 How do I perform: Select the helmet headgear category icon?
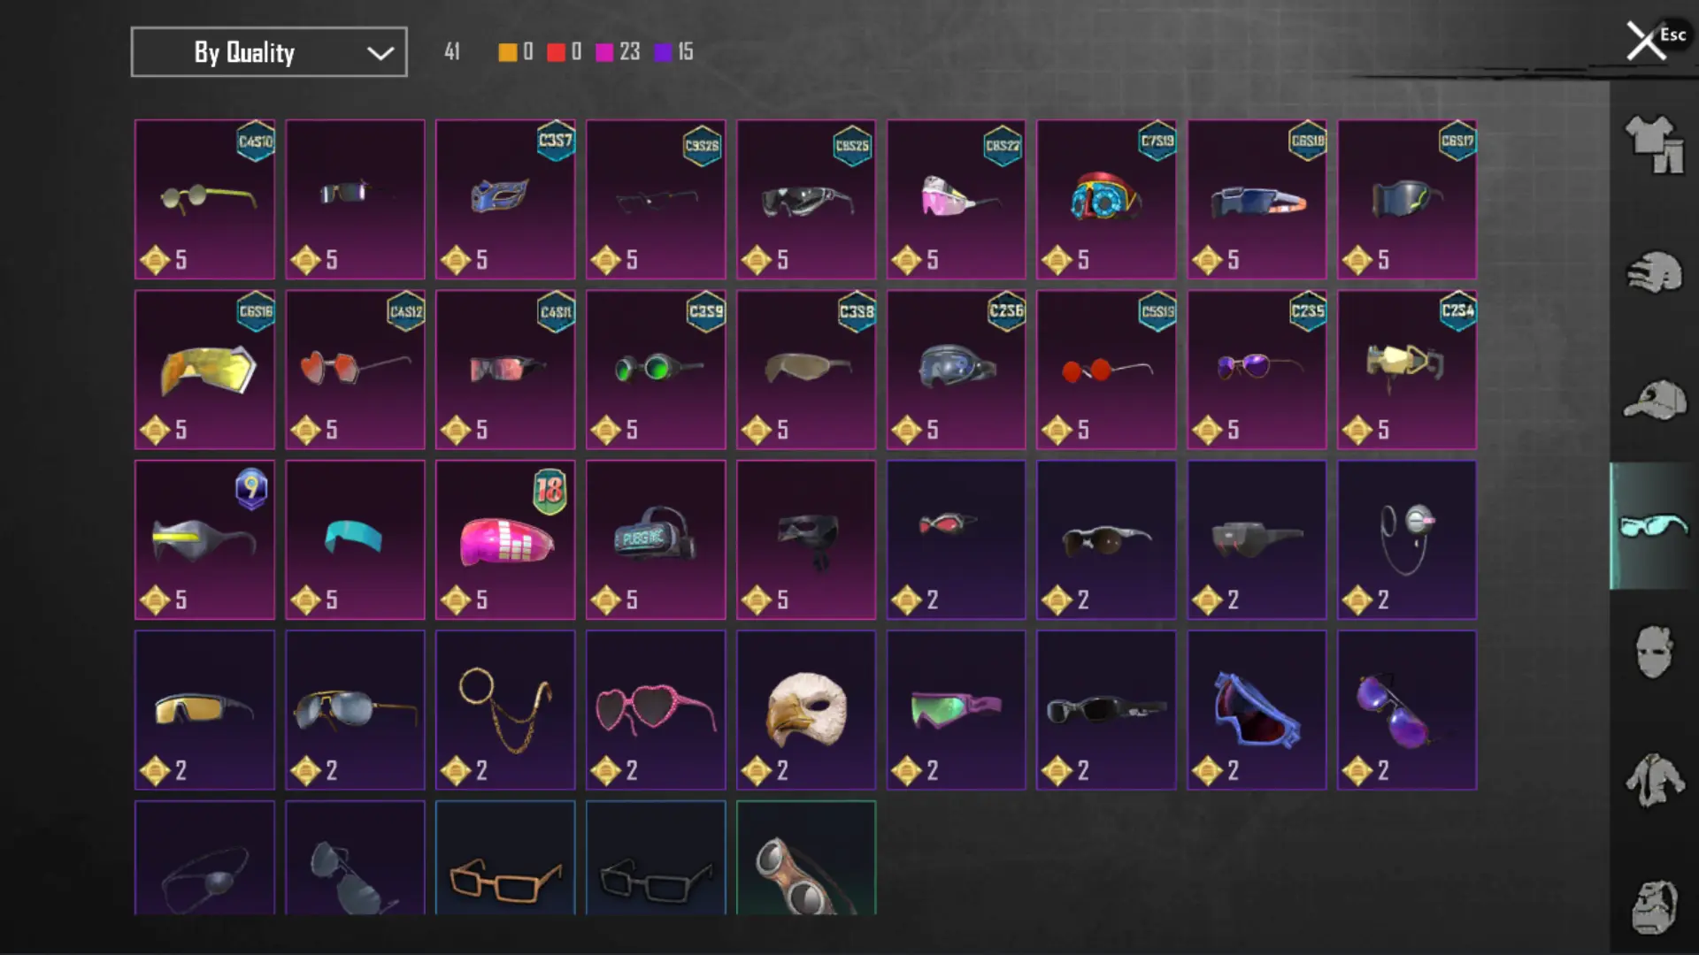pyautogui.click(x=1654, y=272)
